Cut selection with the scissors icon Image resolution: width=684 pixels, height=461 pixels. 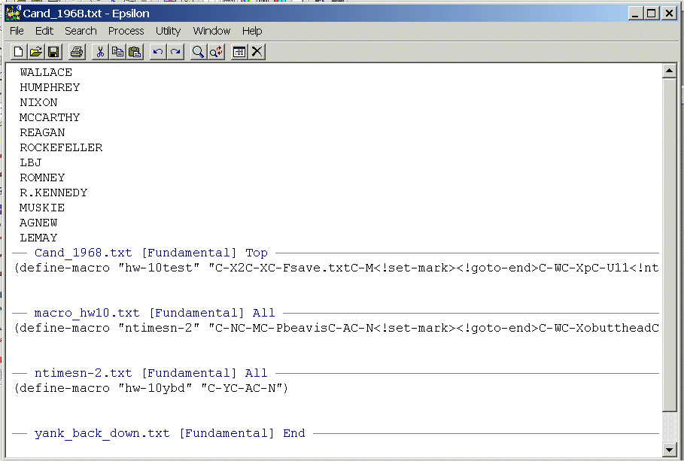click(100, 51)
